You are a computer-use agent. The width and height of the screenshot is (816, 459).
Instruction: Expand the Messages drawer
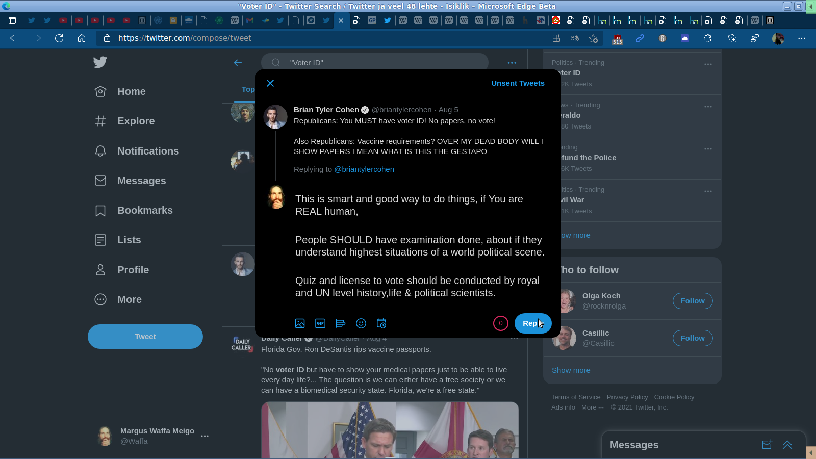787,445
